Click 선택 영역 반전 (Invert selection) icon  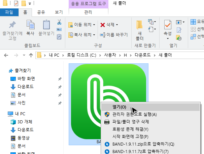pyautogui.click(x=193, y=37)
